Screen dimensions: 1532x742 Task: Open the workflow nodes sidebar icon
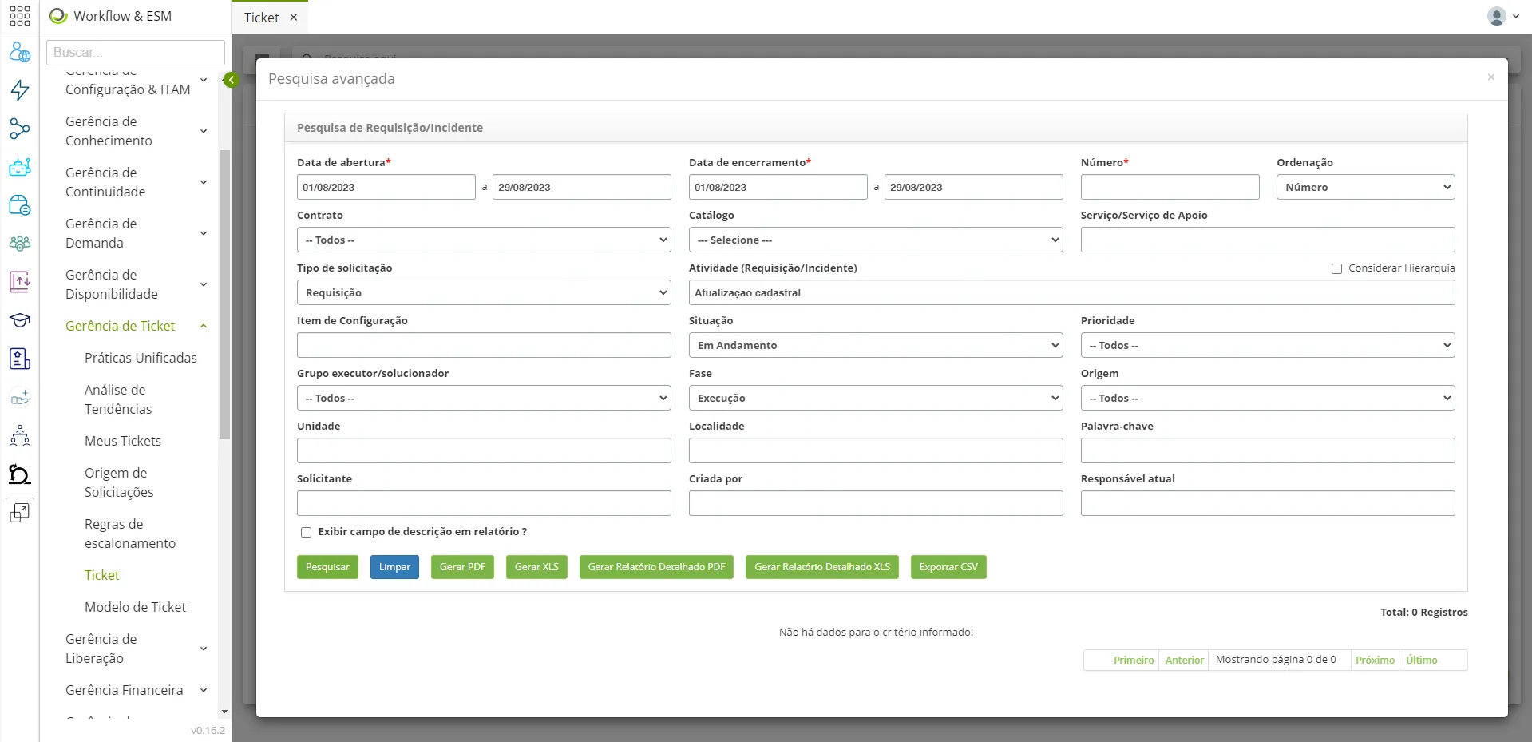20,129
